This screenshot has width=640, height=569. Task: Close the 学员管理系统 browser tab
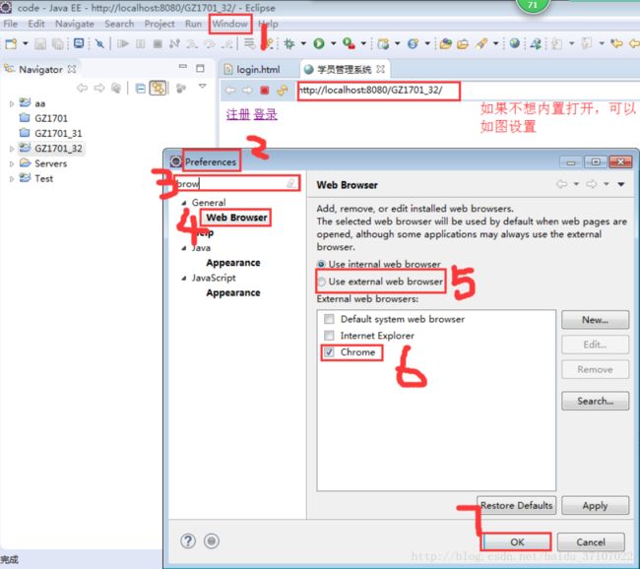[x=380, y=69]
